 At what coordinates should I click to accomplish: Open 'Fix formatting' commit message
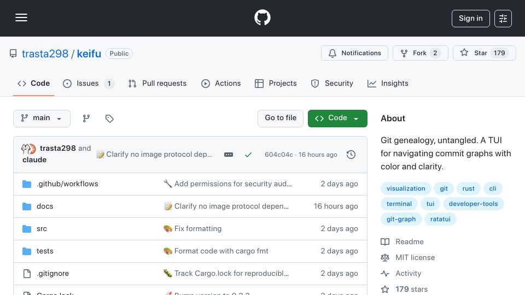(198, 229)
